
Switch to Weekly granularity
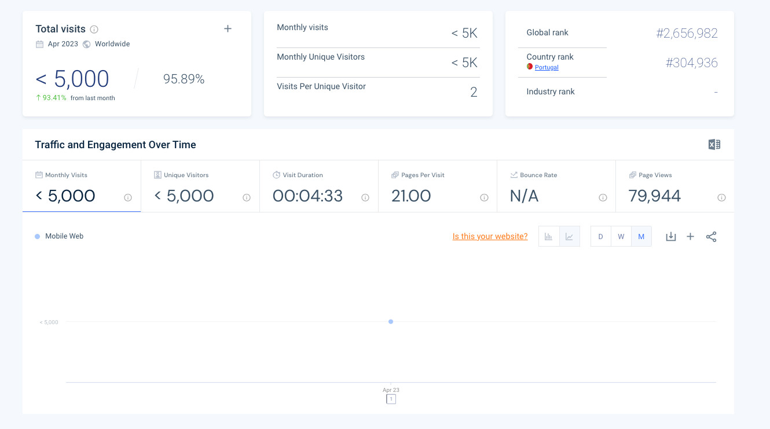tap(621, 236)
